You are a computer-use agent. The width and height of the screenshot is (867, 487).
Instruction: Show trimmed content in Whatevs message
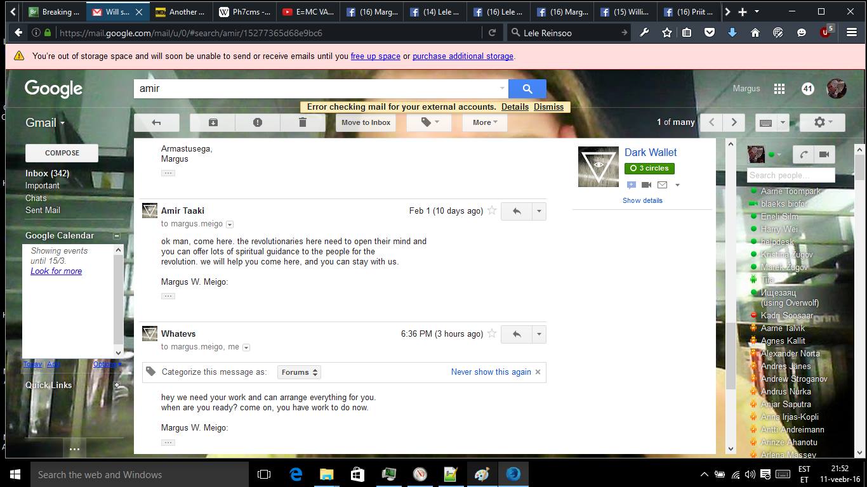click(168, 442)
